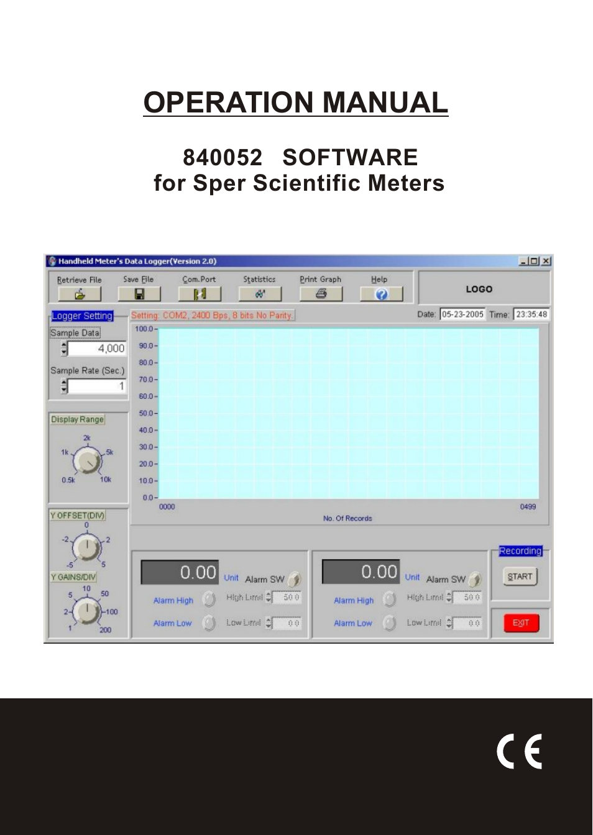Click right channel Low Limit value 0.0
The height and width of the screenshot is (835, 593).
(x=467, y=623)
